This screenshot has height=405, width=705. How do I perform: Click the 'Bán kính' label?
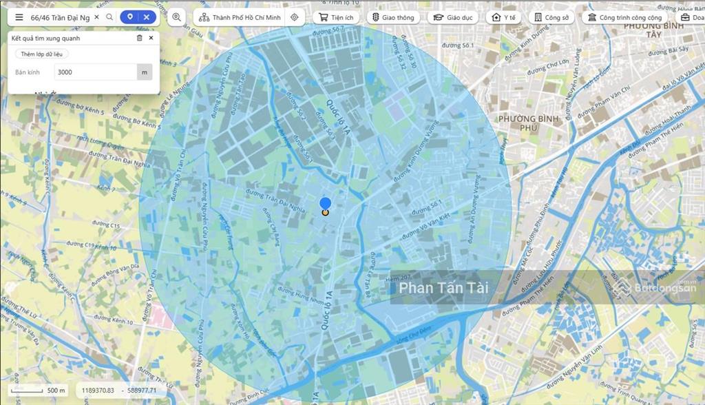point(28,72)
